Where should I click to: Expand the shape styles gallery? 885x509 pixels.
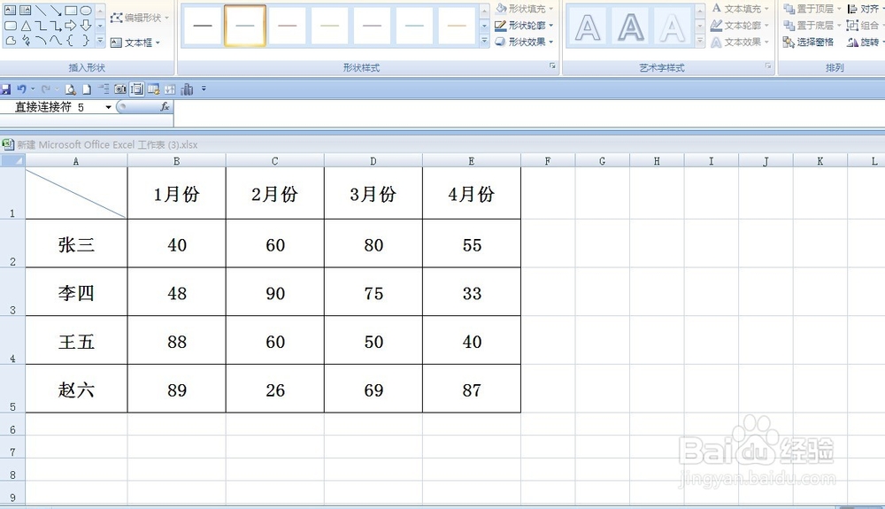[x=484, y=41]
